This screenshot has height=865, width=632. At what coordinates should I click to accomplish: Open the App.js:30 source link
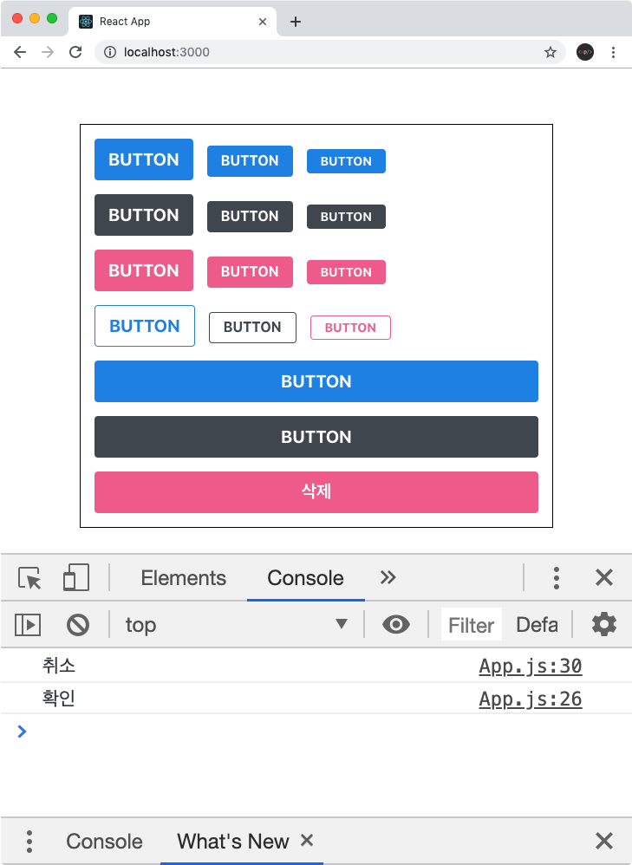531,667
